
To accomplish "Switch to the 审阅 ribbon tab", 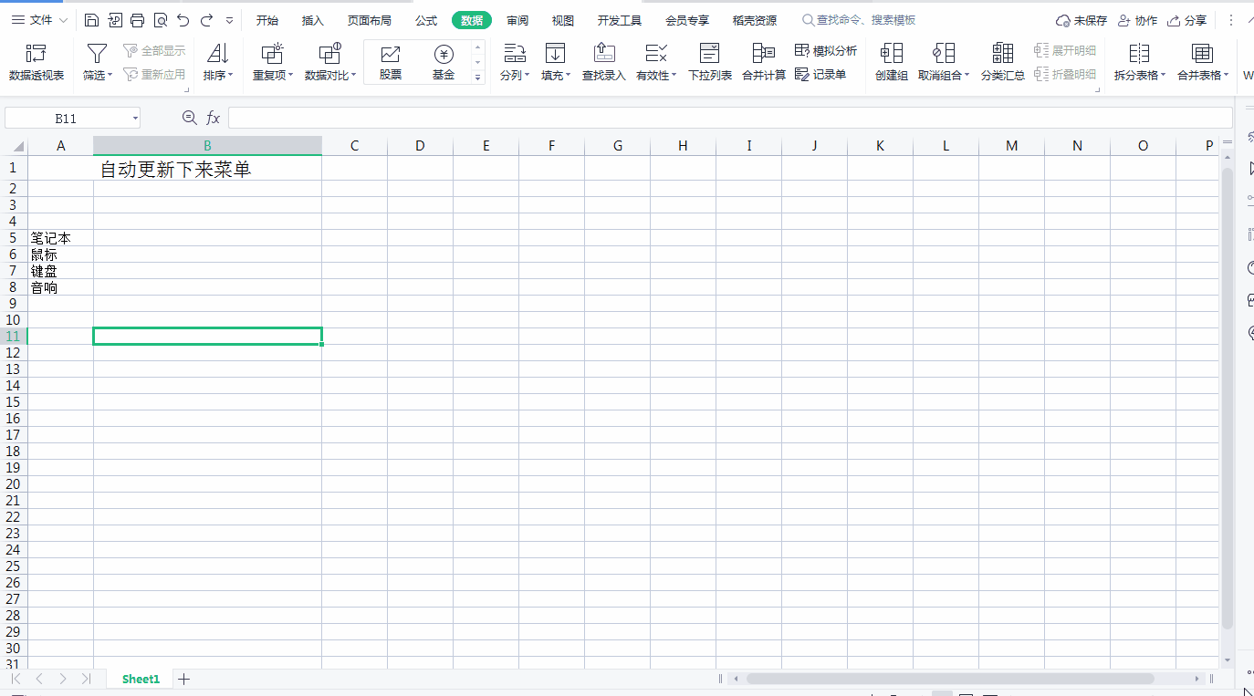I will click(517, 20).
